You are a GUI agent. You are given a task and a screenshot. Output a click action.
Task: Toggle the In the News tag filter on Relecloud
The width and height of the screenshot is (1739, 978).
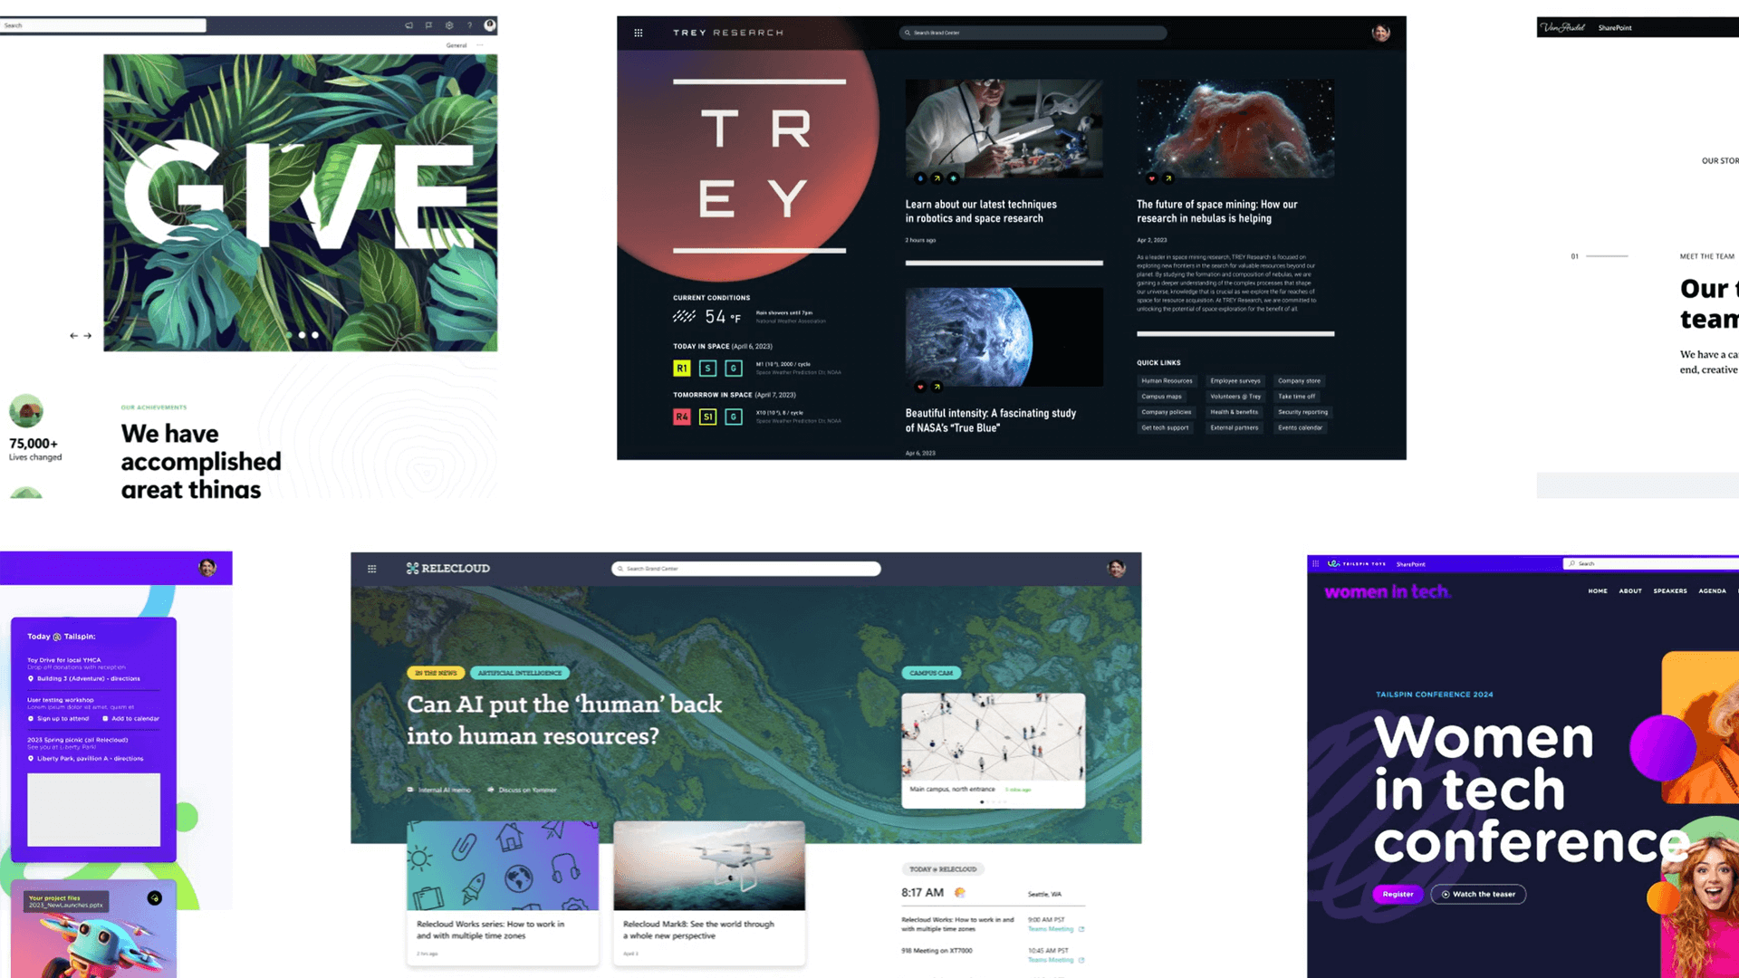[x=436, y=672]
